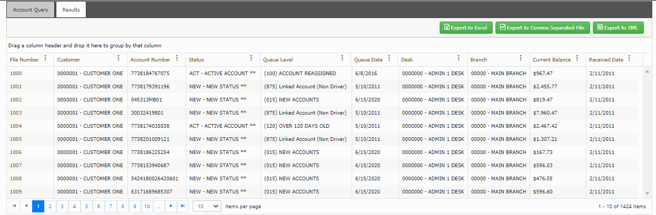Screen dimensions: 656x215
Task: Switch to Account Query tab
Action: click(x=31, y=9)
